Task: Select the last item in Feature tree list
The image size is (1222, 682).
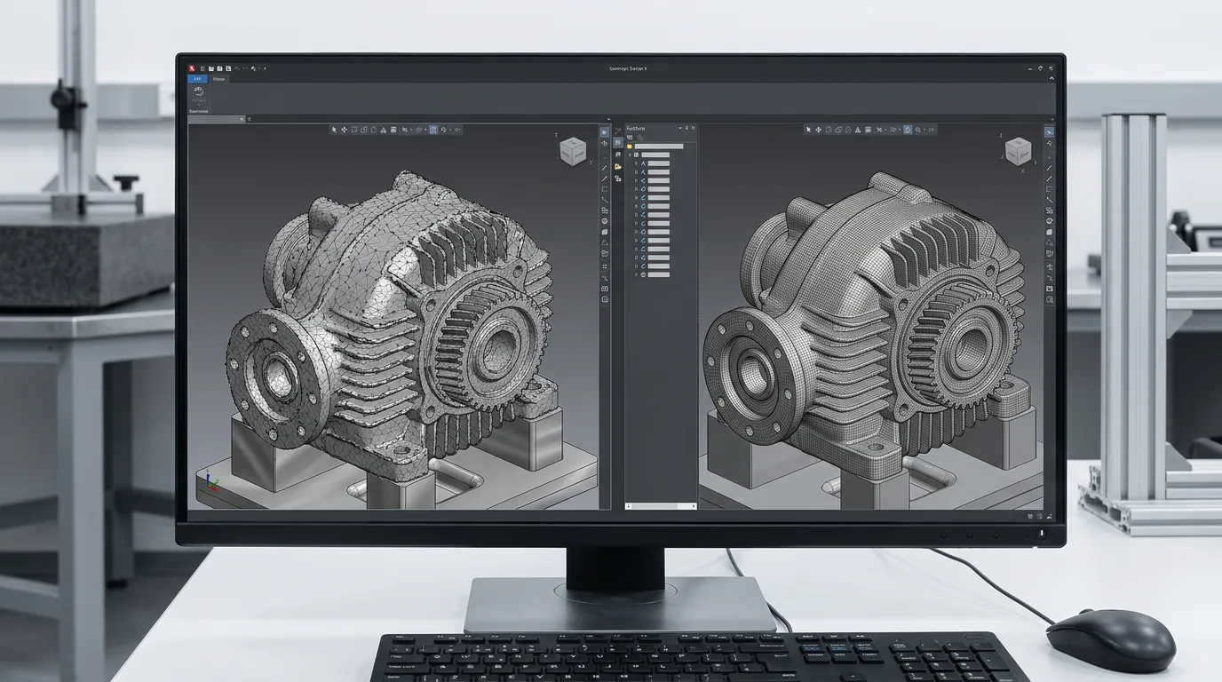Action: pyautogui.click(x=653, y=274)
